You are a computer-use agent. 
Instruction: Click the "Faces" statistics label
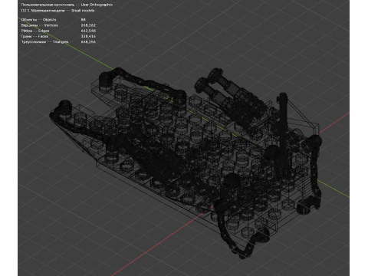coord(43,36)
